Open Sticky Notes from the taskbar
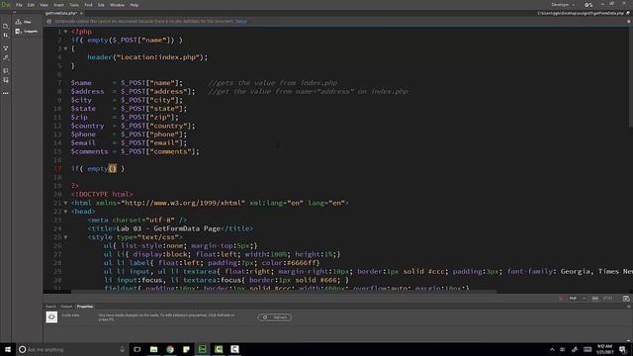 pyautogui.click(x=186, y=349)
